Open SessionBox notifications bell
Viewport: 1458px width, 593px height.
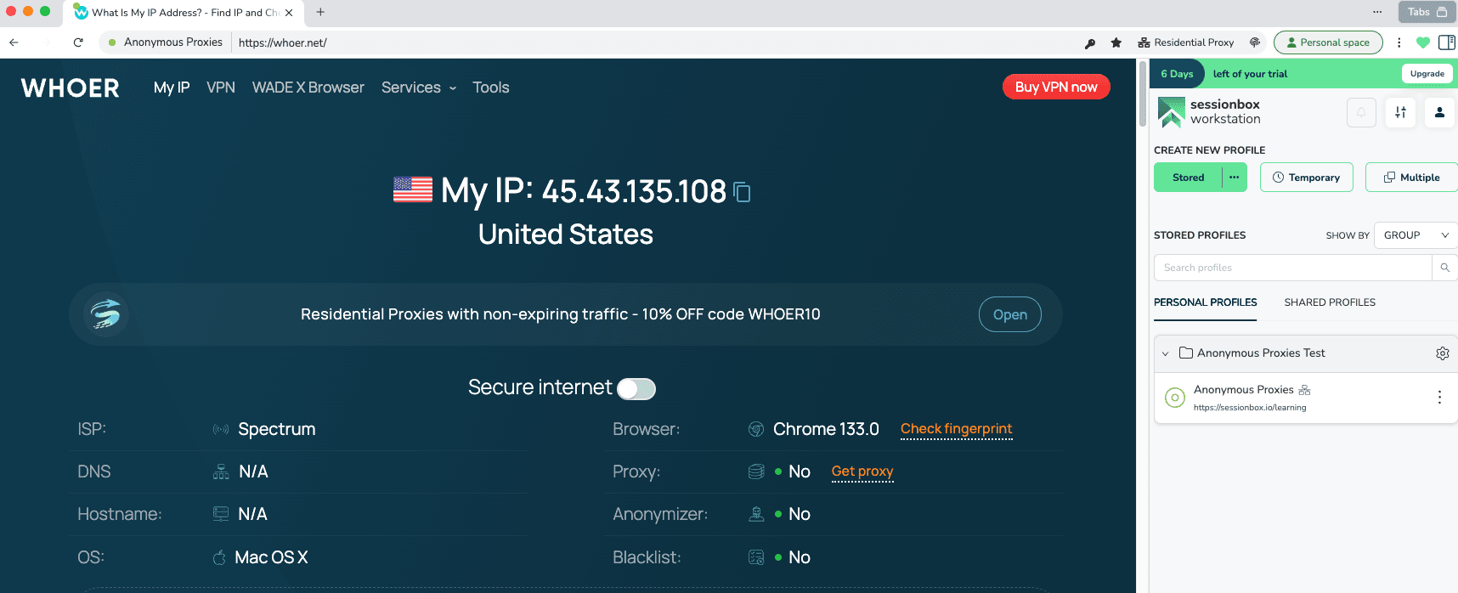1361,112
